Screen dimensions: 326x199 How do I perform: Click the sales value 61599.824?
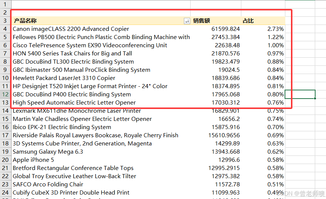tap(216, 29)
